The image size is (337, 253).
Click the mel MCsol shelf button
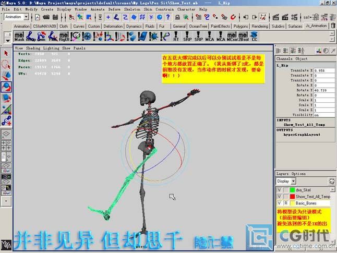[232, 37]
